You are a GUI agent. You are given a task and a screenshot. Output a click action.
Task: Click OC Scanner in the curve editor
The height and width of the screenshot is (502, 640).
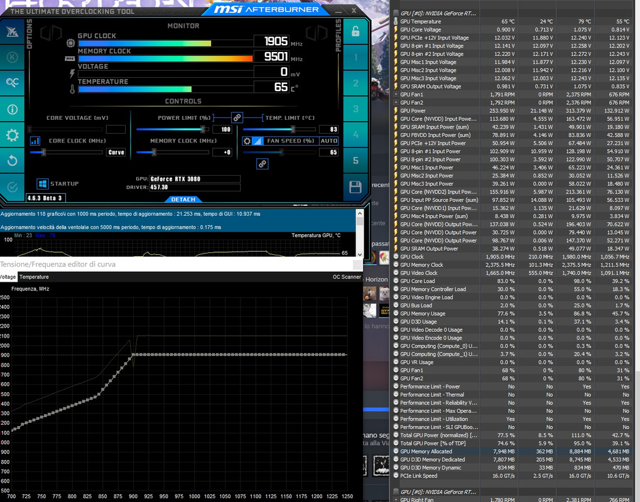[x=347, y=277]
